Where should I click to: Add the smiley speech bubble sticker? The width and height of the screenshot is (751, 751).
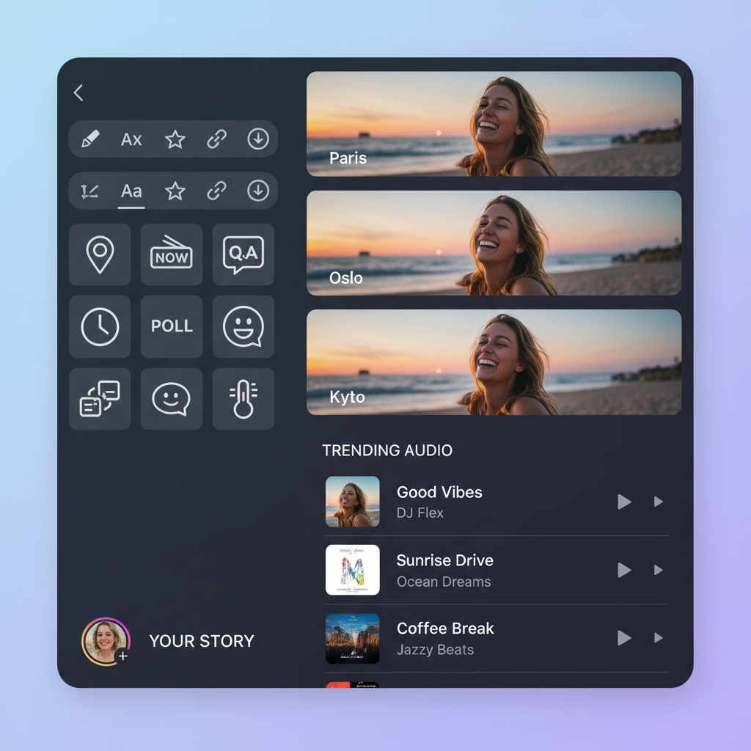172,398
